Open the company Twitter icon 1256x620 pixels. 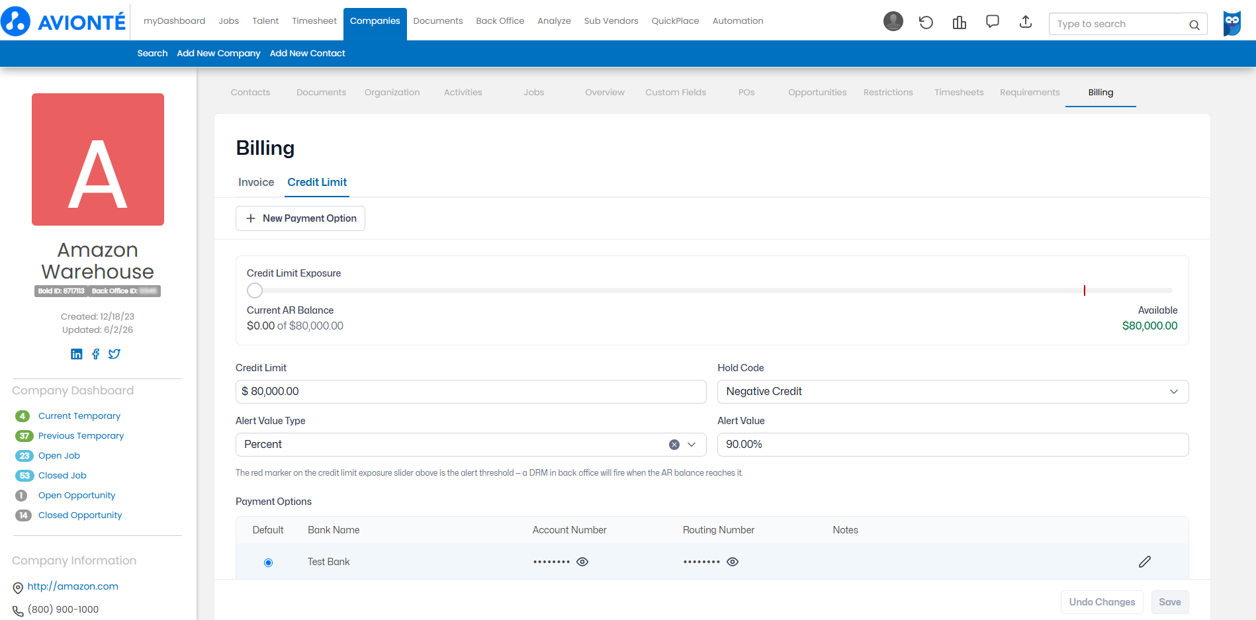coord(114,354)
